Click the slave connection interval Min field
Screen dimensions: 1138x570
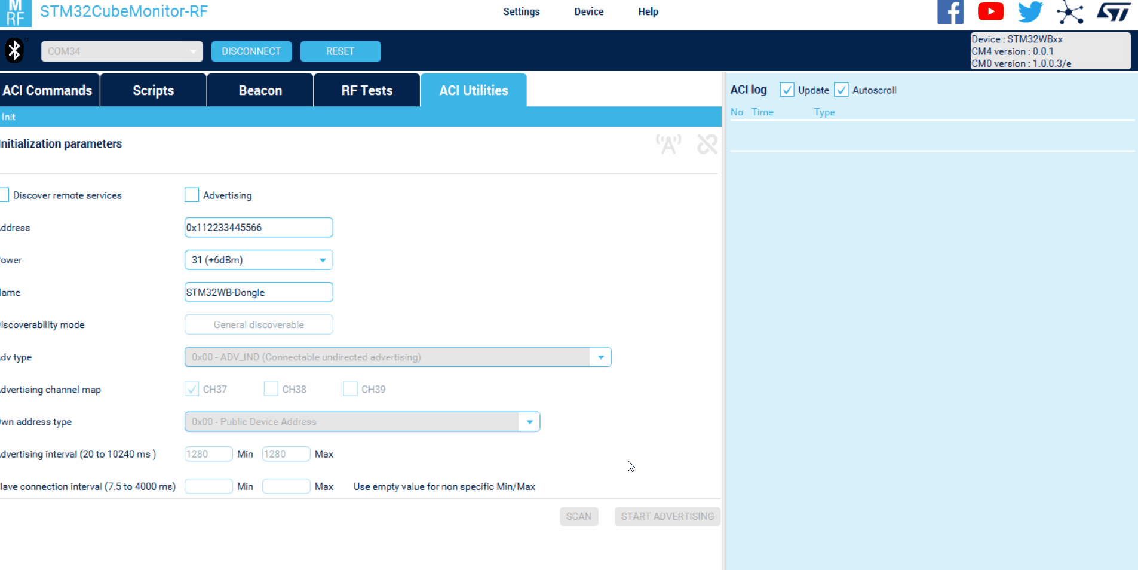click(208, 486)
